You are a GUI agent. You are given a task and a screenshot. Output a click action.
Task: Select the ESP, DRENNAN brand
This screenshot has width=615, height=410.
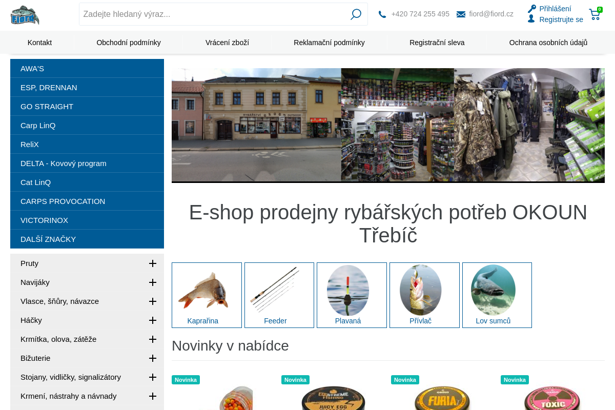[49, 88]
